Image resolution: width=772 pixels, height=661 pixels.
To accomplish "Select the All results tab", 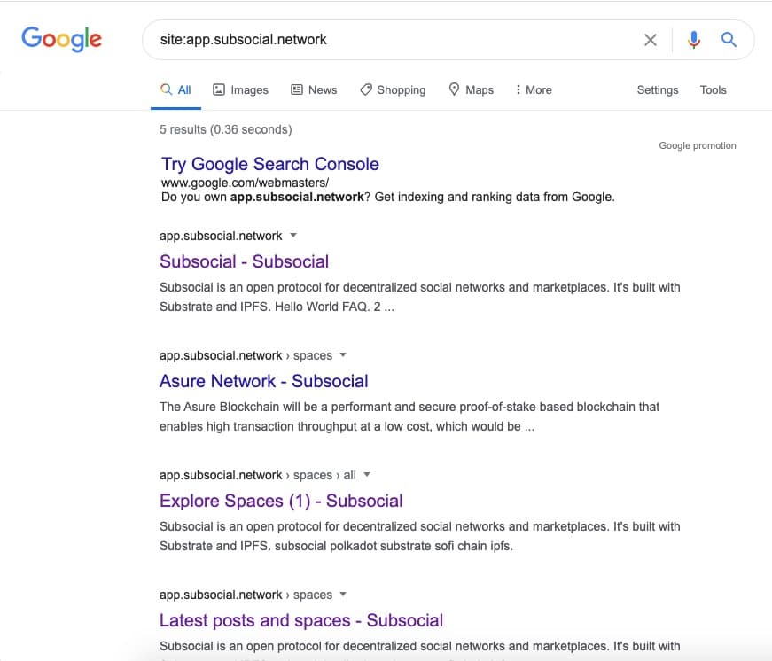I will 175,90.
